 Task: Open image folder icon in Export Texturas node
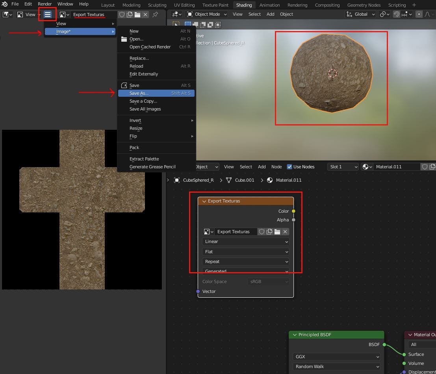tap(277, 232)
